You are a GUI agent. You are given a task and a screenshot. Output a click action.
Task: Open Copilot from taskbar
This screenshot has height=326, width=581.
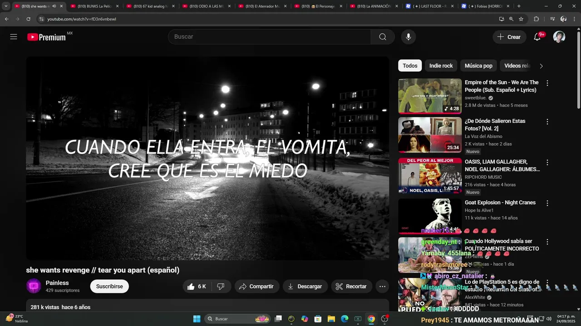(305, 319)
